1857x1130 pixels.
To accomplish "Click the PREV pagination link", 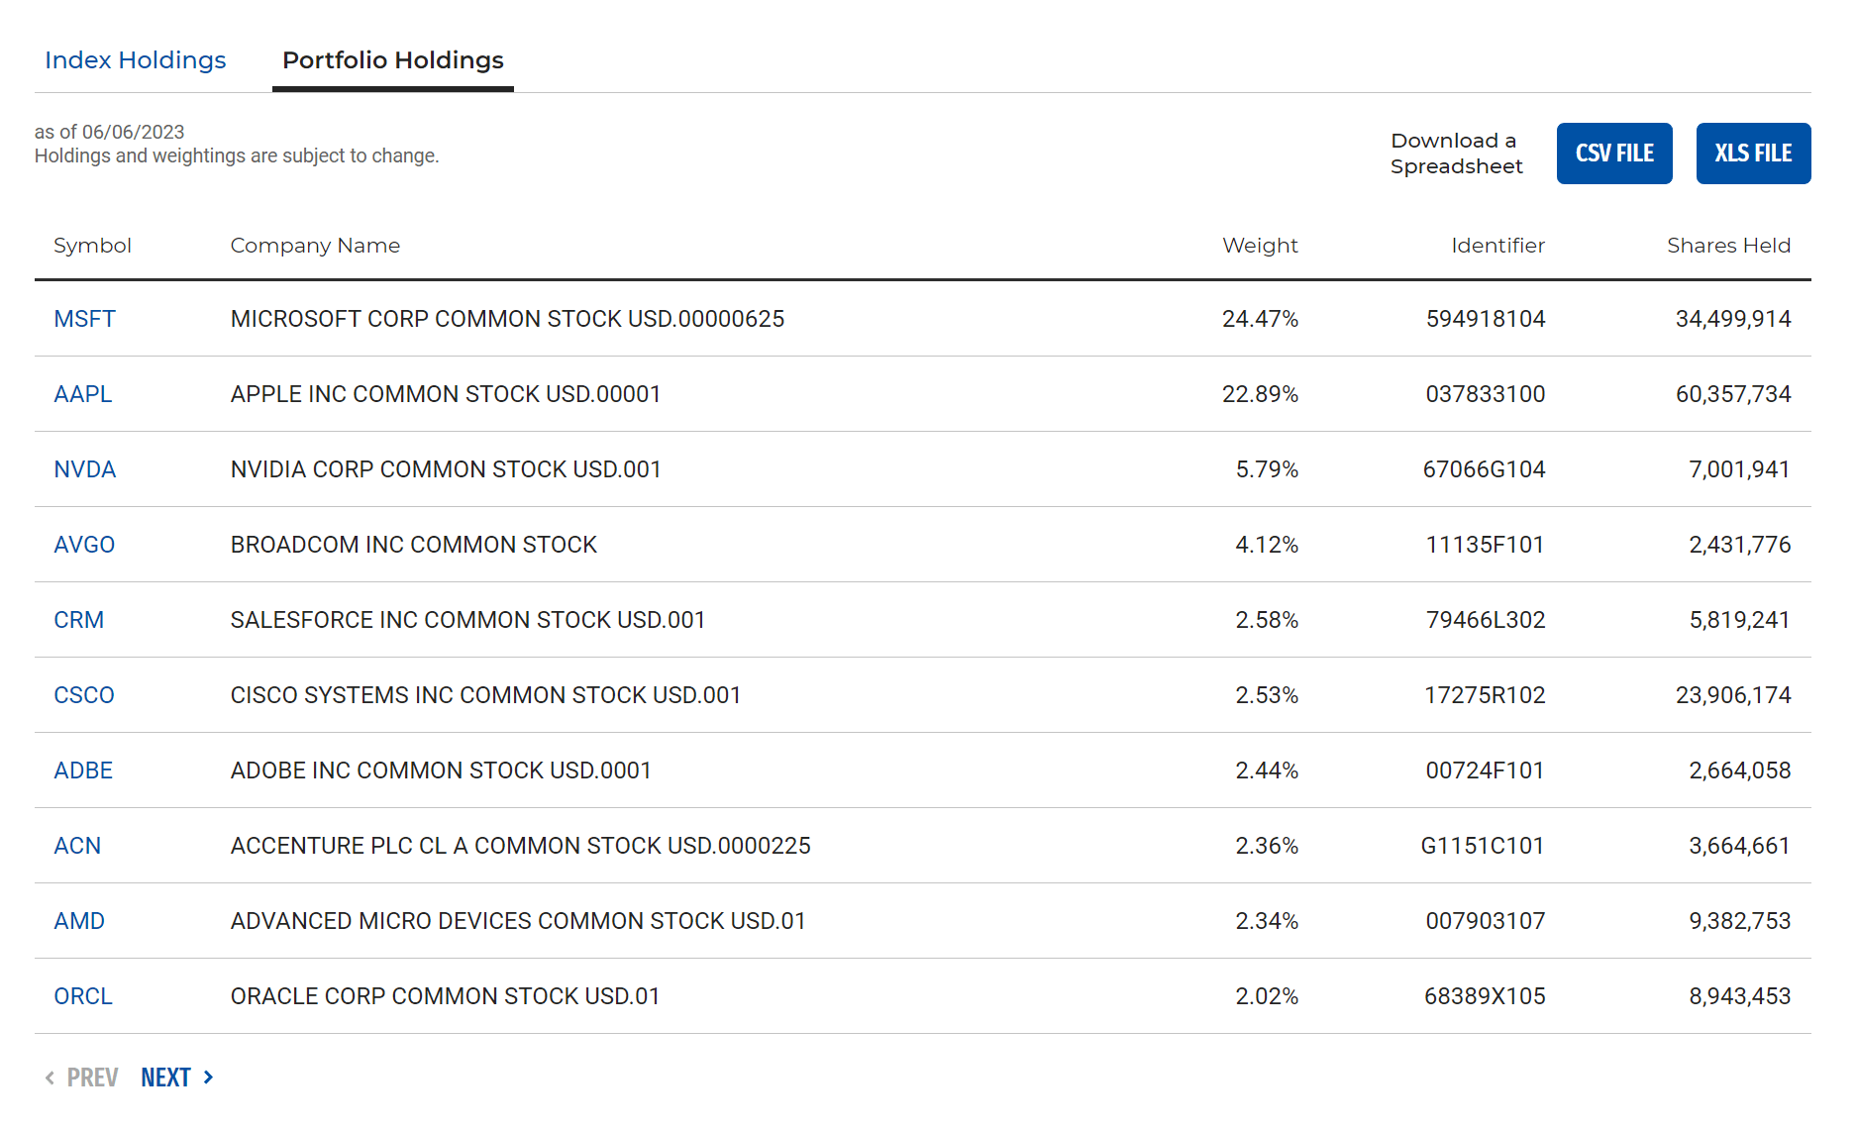I will (92, 1078).
